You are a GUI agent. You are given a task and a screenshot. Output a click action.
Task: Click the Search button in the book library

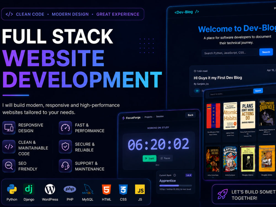258,91
